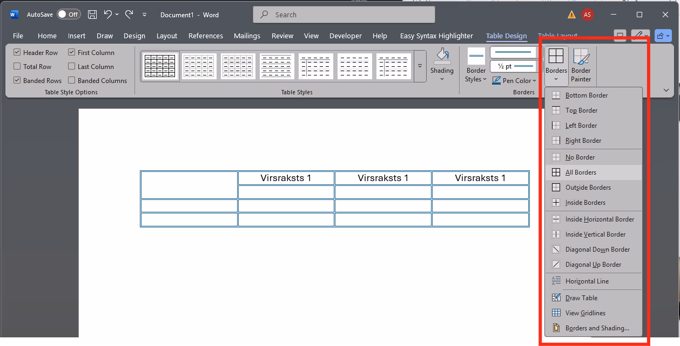The image size is (680, 346).
Task: Open Borders and Shading dialog
Action: click(x=597, y=328)
